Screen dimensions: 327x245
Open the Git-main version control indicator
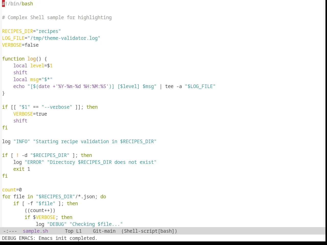[104, 231]
